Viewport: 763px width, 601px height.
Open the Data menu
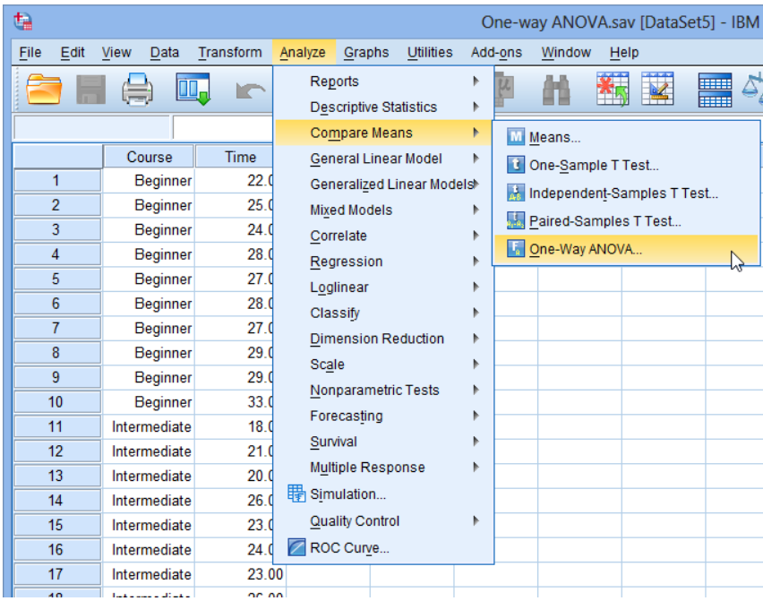(x=165, y=52)
